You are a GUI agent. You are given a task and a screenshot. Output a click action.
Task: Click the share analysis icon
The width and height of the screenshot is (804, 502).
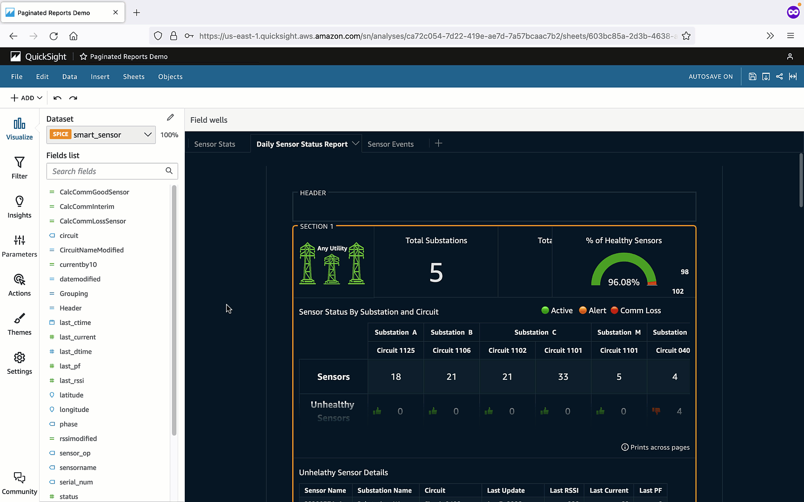pos(779,77)
